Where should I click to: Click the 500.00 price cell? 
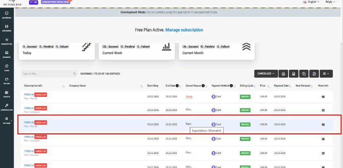click(x=264, y=153)
